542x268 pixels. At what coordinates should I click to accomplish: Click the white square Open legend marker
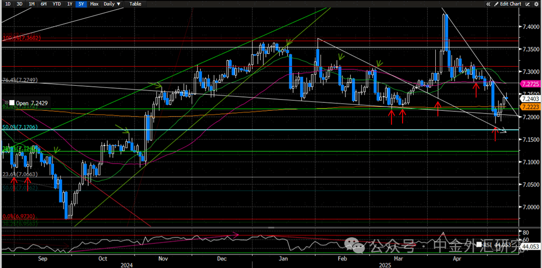(12, 102)
